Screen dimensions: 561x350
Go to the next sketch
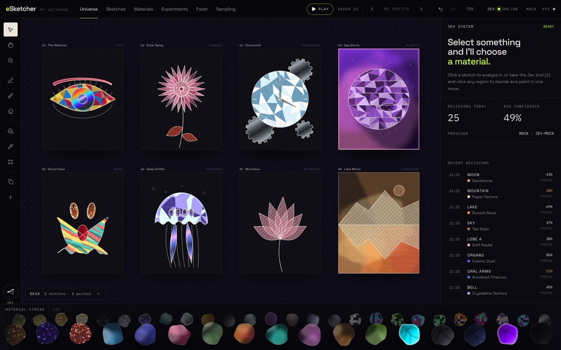click(x=421, y=9)
